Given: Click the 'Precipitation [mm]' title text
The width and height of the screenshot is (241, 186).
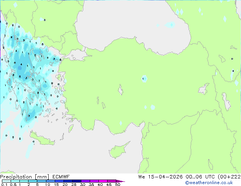Looking at the screenshot, I should (25, 177).
